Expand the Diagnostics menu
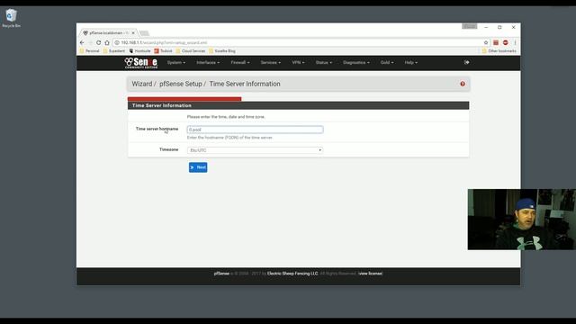This screenshot has height=324, width=576. click(356, 62)
